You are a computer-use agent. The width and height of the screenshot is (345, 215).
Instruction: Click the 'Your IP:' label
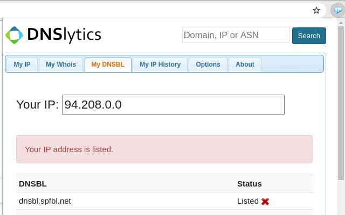click(37, 105)
